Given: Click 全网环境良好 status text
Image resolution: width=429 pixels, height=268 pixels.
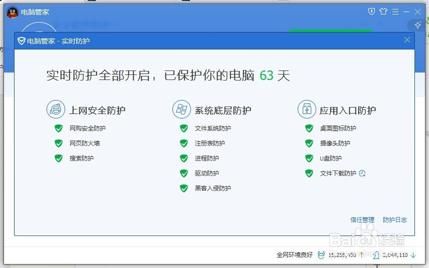Looking at the screenshot, I should (294, 255).
